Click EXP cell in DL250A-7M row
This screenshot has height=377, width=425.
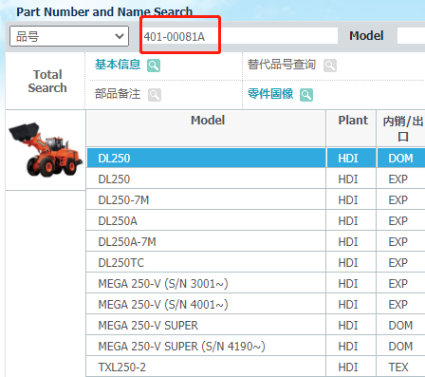(401, 241)
